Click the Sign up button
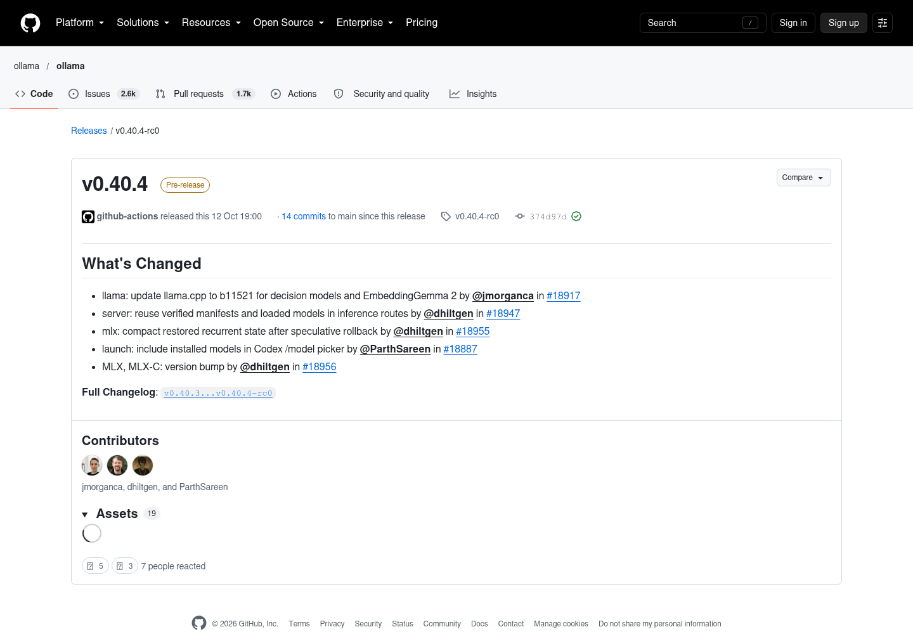The height and width of the screenshot is (634, 913). [843, 23]
